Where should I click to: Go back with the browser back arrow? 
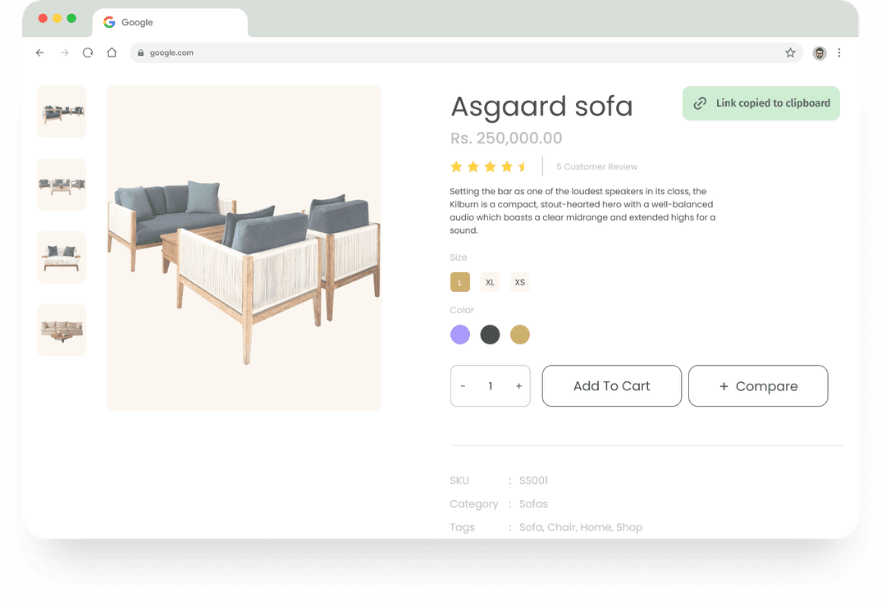coord(39,52)
